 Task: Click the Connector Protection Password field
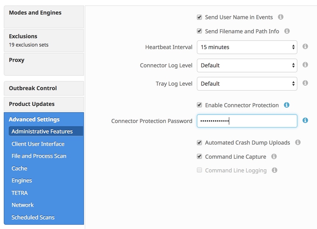(247, 121)
